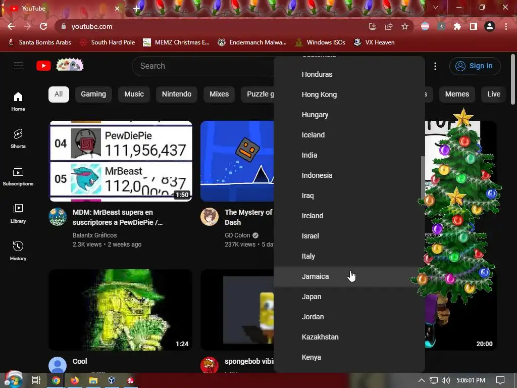
Task: Open the South Hard Pole bookmark
Action: tap(108, 42)
